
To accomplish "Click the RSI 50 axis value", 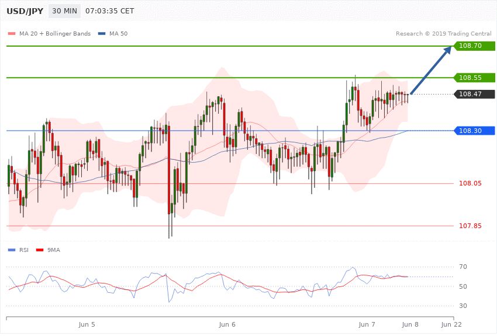I will [463, 286].
